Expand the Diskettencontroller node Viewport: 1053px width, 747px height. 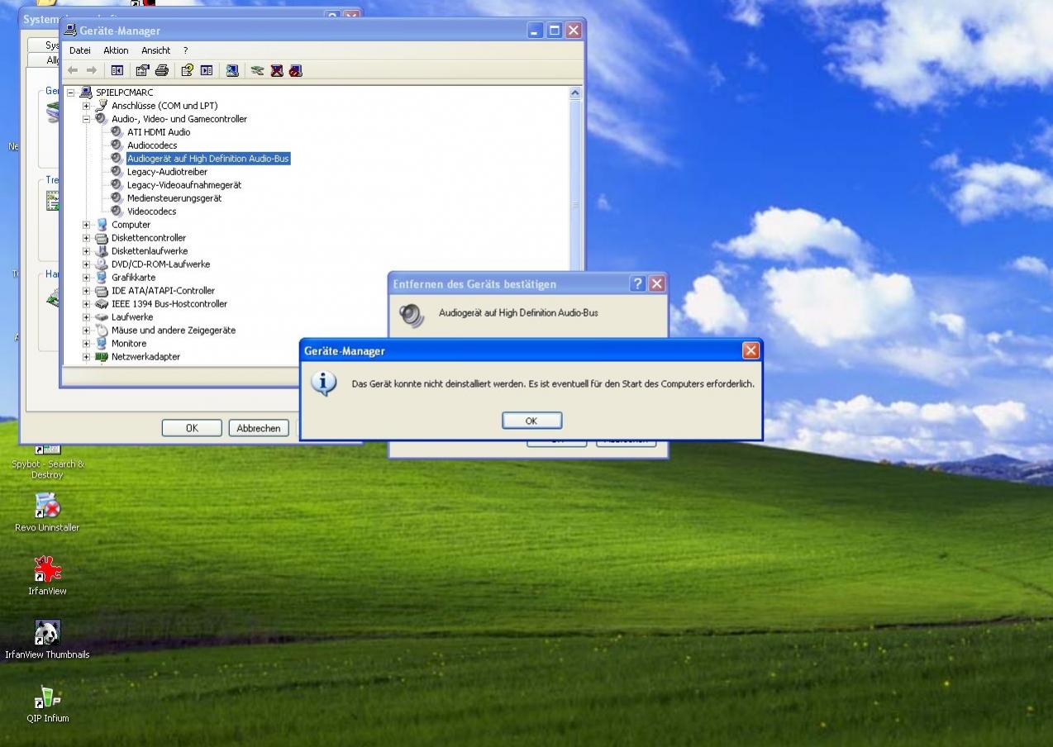click(x=86, y=238)
